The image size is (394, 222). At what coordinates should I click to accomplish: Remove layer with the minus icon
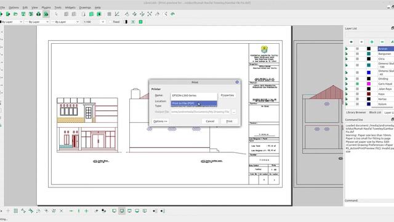(382, 42)
